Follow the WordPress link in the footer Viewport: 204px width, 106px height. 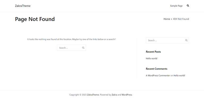[x=127, y=95]
